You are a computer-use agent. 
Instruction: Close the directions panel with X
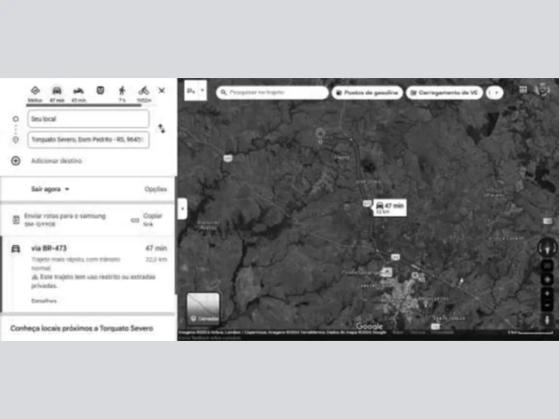point(162,91)
